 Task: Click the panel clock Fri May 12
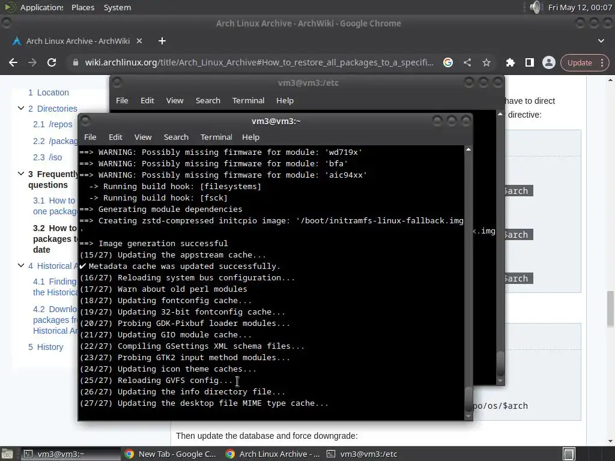(x=580, y=7)
